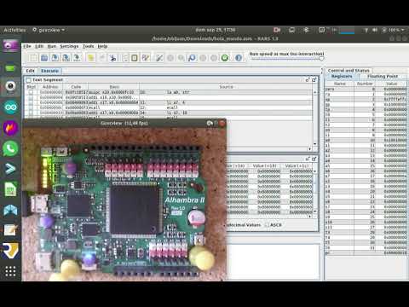Click the Copy toolbar icon

click(x=124, y=58)
